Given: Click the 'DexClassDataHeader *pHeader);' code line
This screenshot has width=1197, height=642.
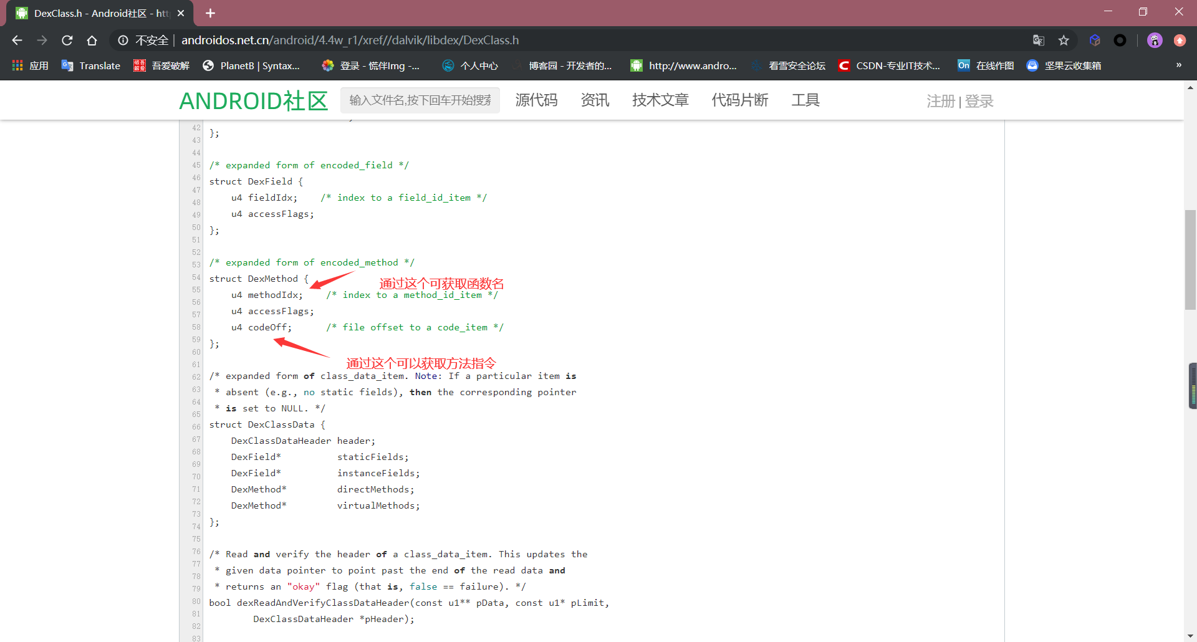Looking at the screenshot, I should (334, 619).
